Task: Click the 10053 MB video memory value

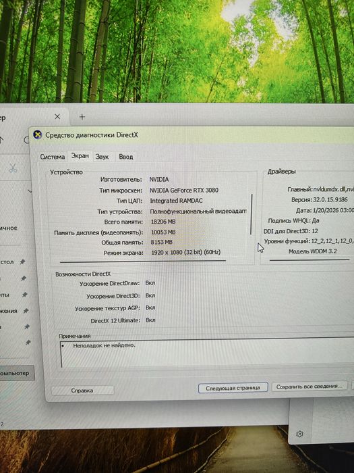Action: tap(163, 232)
